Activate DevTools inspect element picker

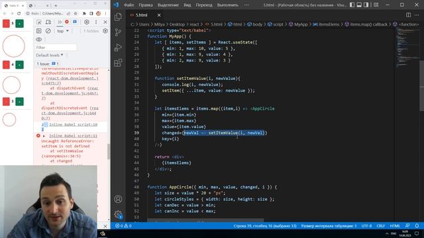pyautogui.click(x=39, y=22)
